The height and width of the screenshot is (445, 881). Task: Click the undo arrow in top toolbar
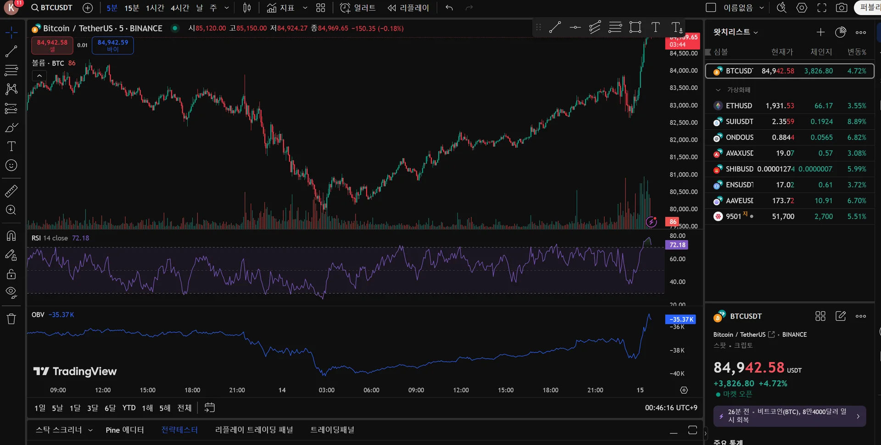tap(449, 8)
